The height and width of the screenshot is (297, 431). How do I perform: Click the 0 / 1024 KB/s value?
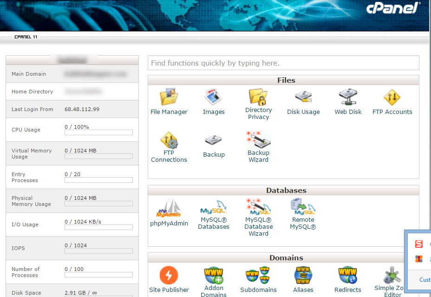click(83, 222)
